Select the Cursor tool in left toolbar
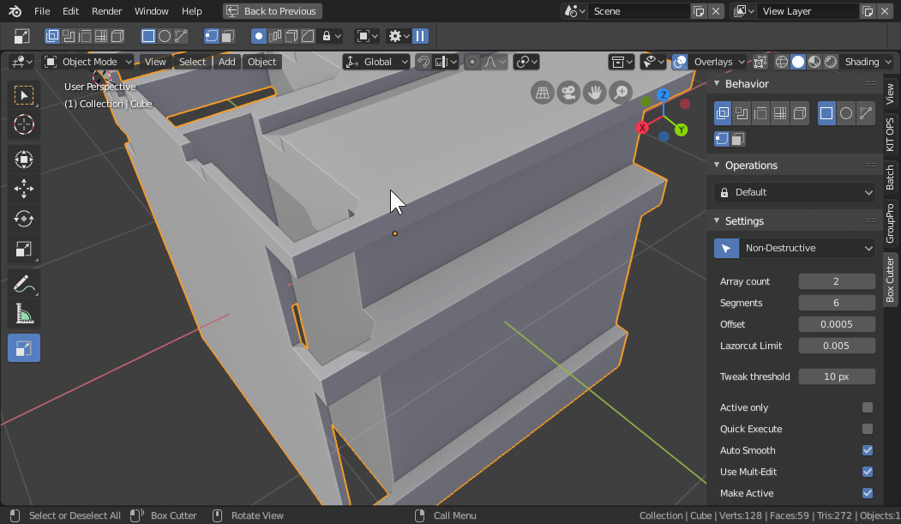Screen dimensions: 901x524 click(x=24, y=124)
